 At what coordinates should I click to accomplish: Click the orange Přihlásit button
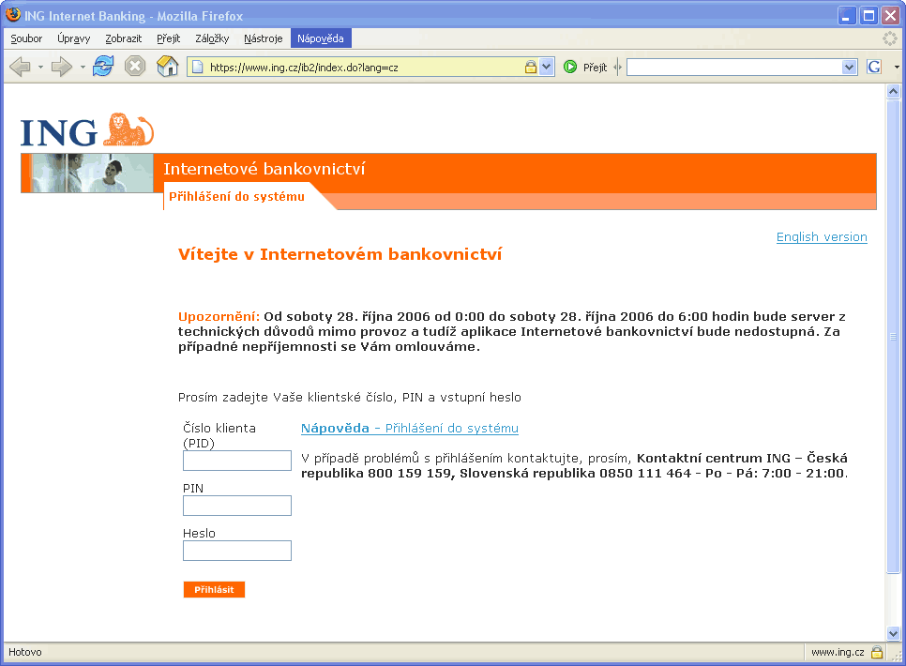[x=214, y=589]
